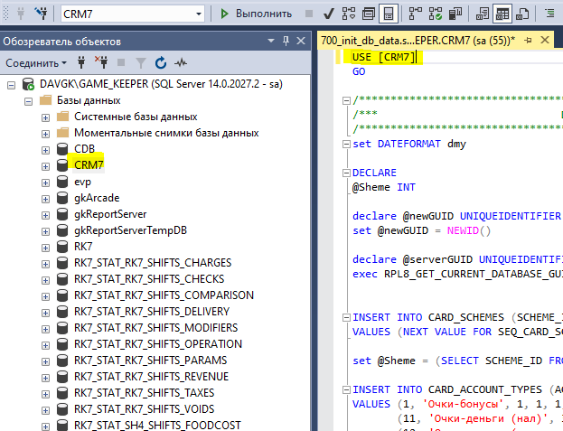Viewport: 563px width, 431px height.
Task: Toggle Include Actual Execution Plan
Action: (x=416, y=14)
